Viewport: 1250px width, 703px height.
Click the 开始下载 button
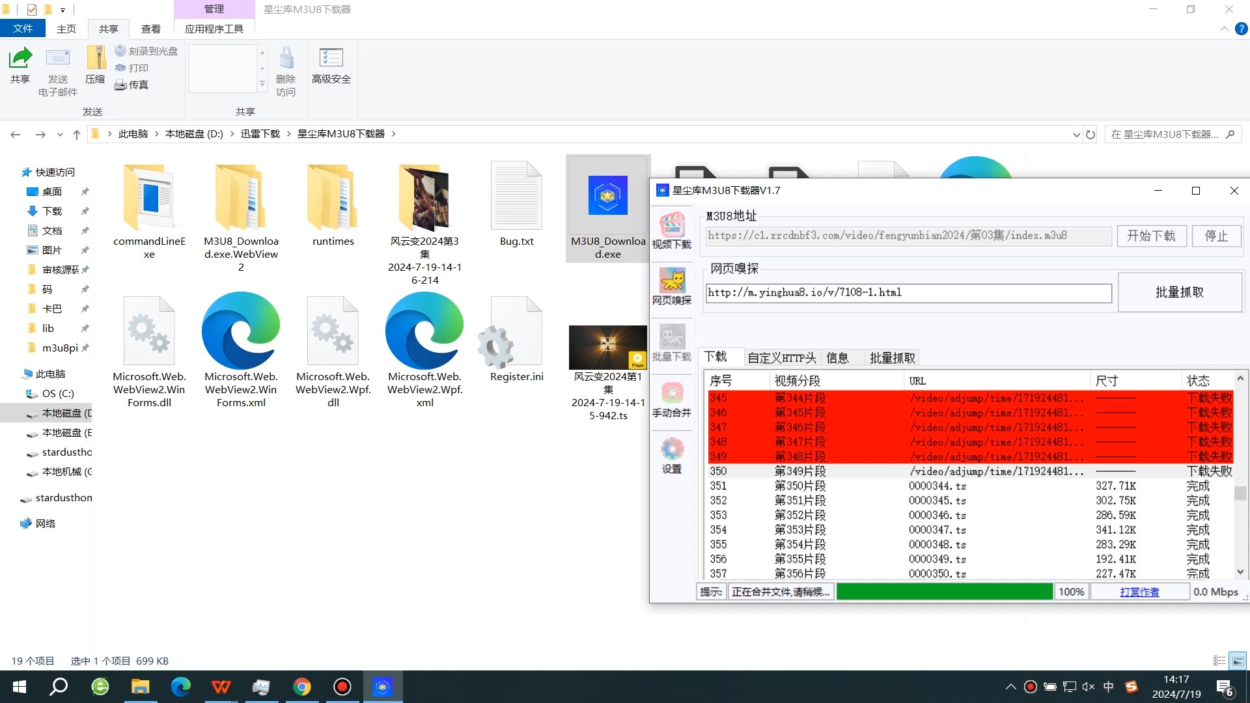(1152, 236)
